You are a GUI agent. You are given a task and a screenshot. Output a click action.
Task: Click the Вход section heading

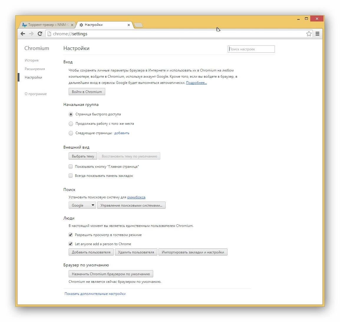point(68,62)
